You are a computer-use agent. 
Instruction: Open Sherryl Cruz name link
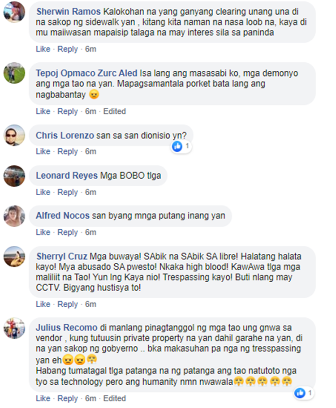tap(62, 256)
